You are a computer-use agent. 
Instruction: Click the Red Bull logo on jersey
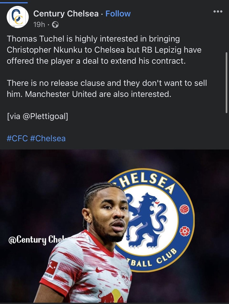(x=112, y=296)
